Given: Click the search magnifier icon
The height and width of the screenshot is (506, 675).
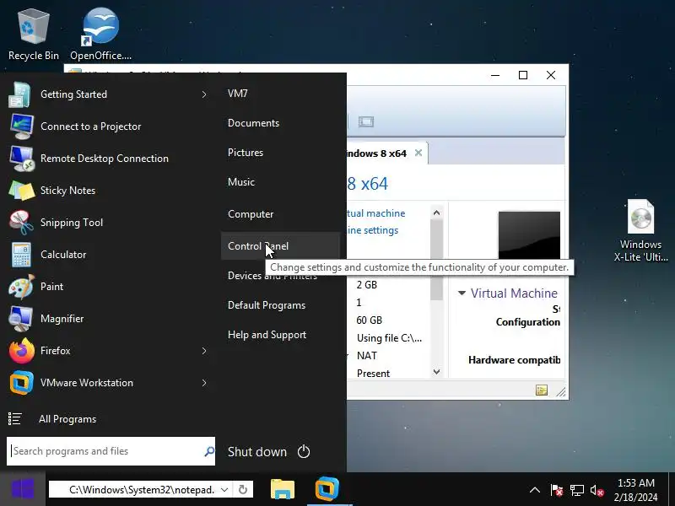Looking at the screenshot, I should (209, 451).
